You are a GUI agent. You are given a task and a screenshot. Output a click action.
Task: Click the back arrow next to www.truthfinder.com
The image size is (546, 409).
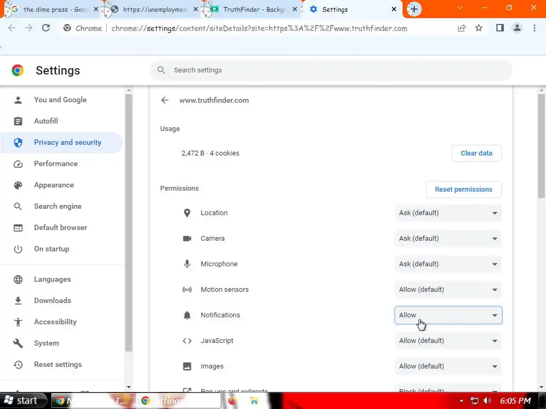(x=165, y=100)
